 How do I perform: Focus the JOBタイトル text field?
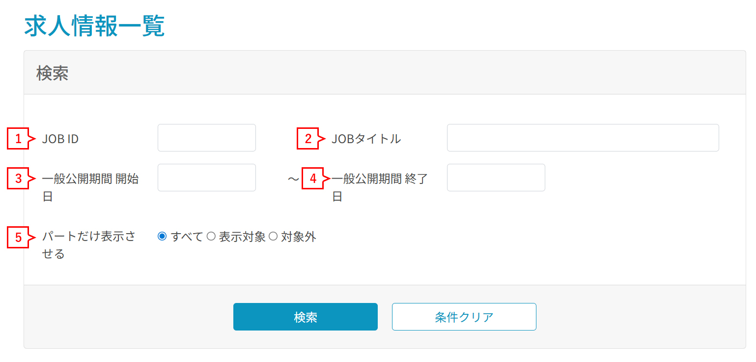583,138
